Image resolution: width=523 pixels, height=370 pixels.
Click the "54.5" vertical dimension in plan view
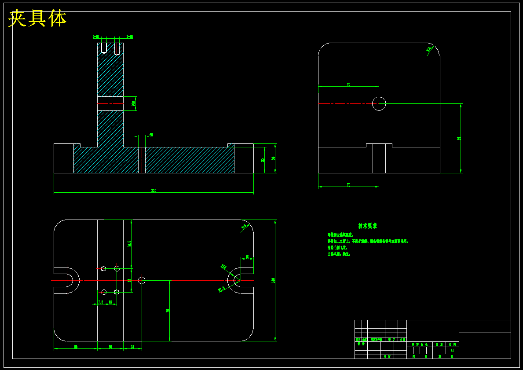point(129,244)
